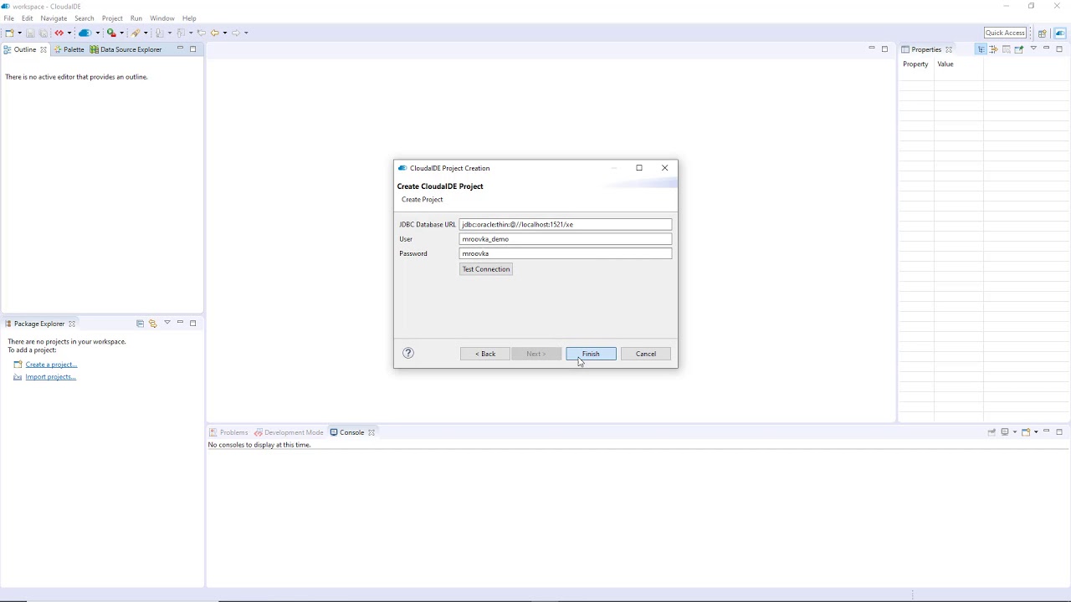Open Properties view menu triangle
The image size is (1071, 602).
click(x=1033, y=48)
